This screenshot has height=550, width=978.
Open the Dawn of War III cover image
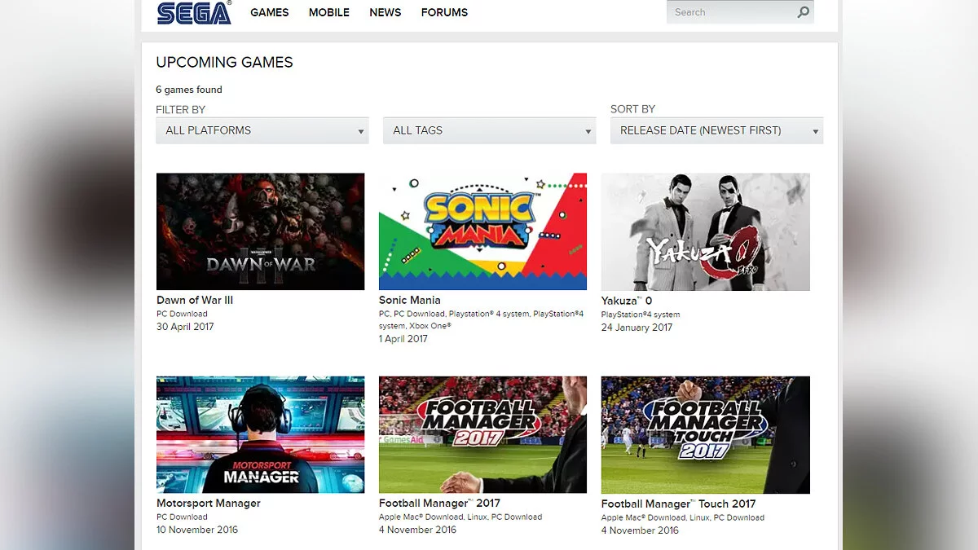[260, 231]
